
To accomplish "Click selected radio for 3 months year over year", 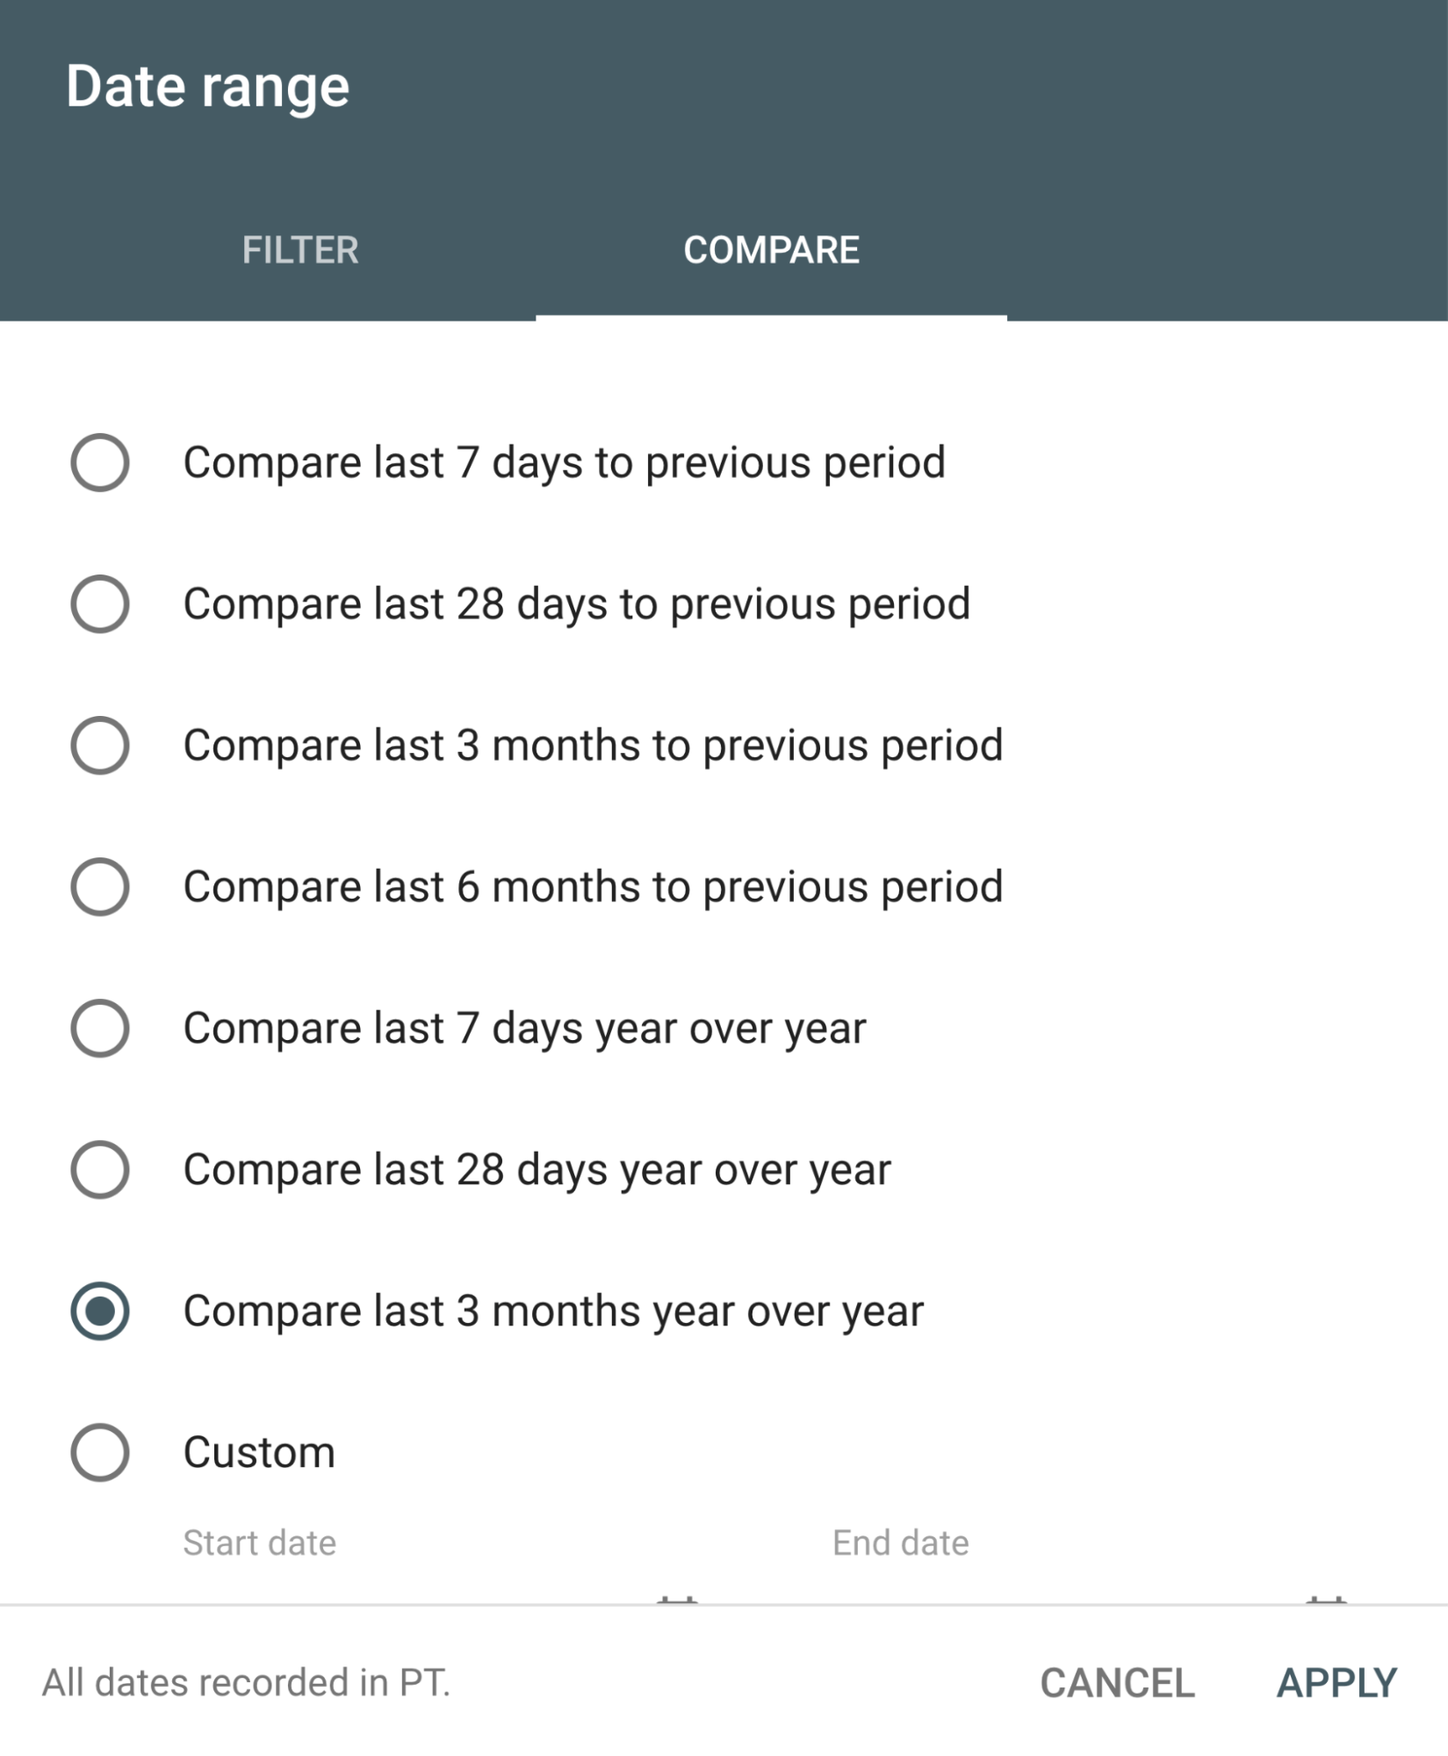I will 100,1311.
